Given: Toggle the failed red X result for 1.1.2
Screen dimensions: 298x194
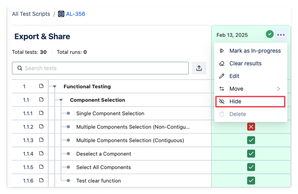Looking at the screenshot, I should pos(251,127).
